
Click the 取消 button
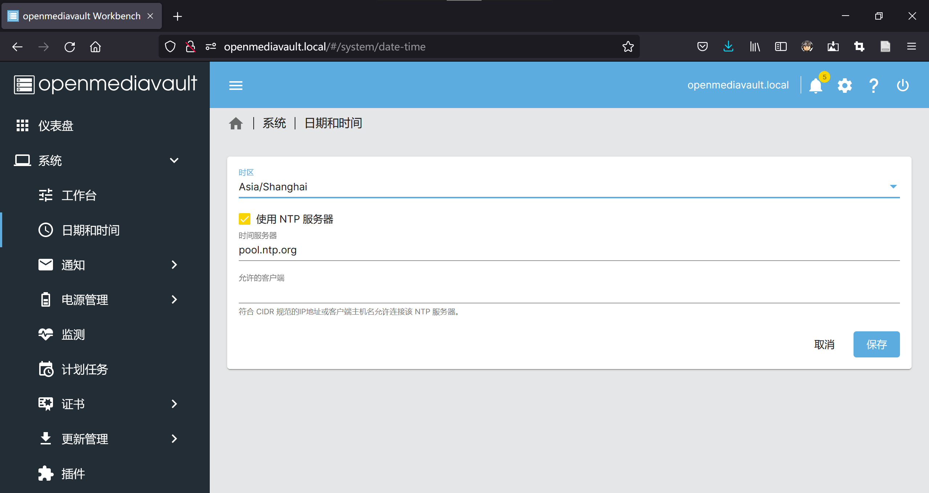point(824,344)
